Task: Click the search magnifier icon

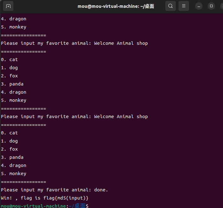Action: click(x=170, y=6)
